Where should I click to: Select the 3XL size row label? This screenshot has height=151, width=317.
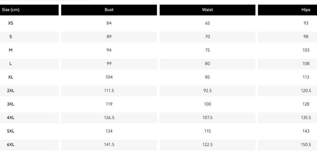tap(11, 104)
